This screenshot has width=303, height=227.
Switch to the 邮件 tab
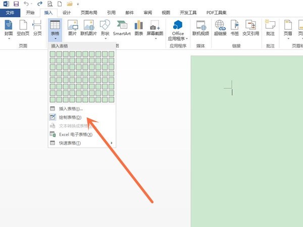click(129, 13)
